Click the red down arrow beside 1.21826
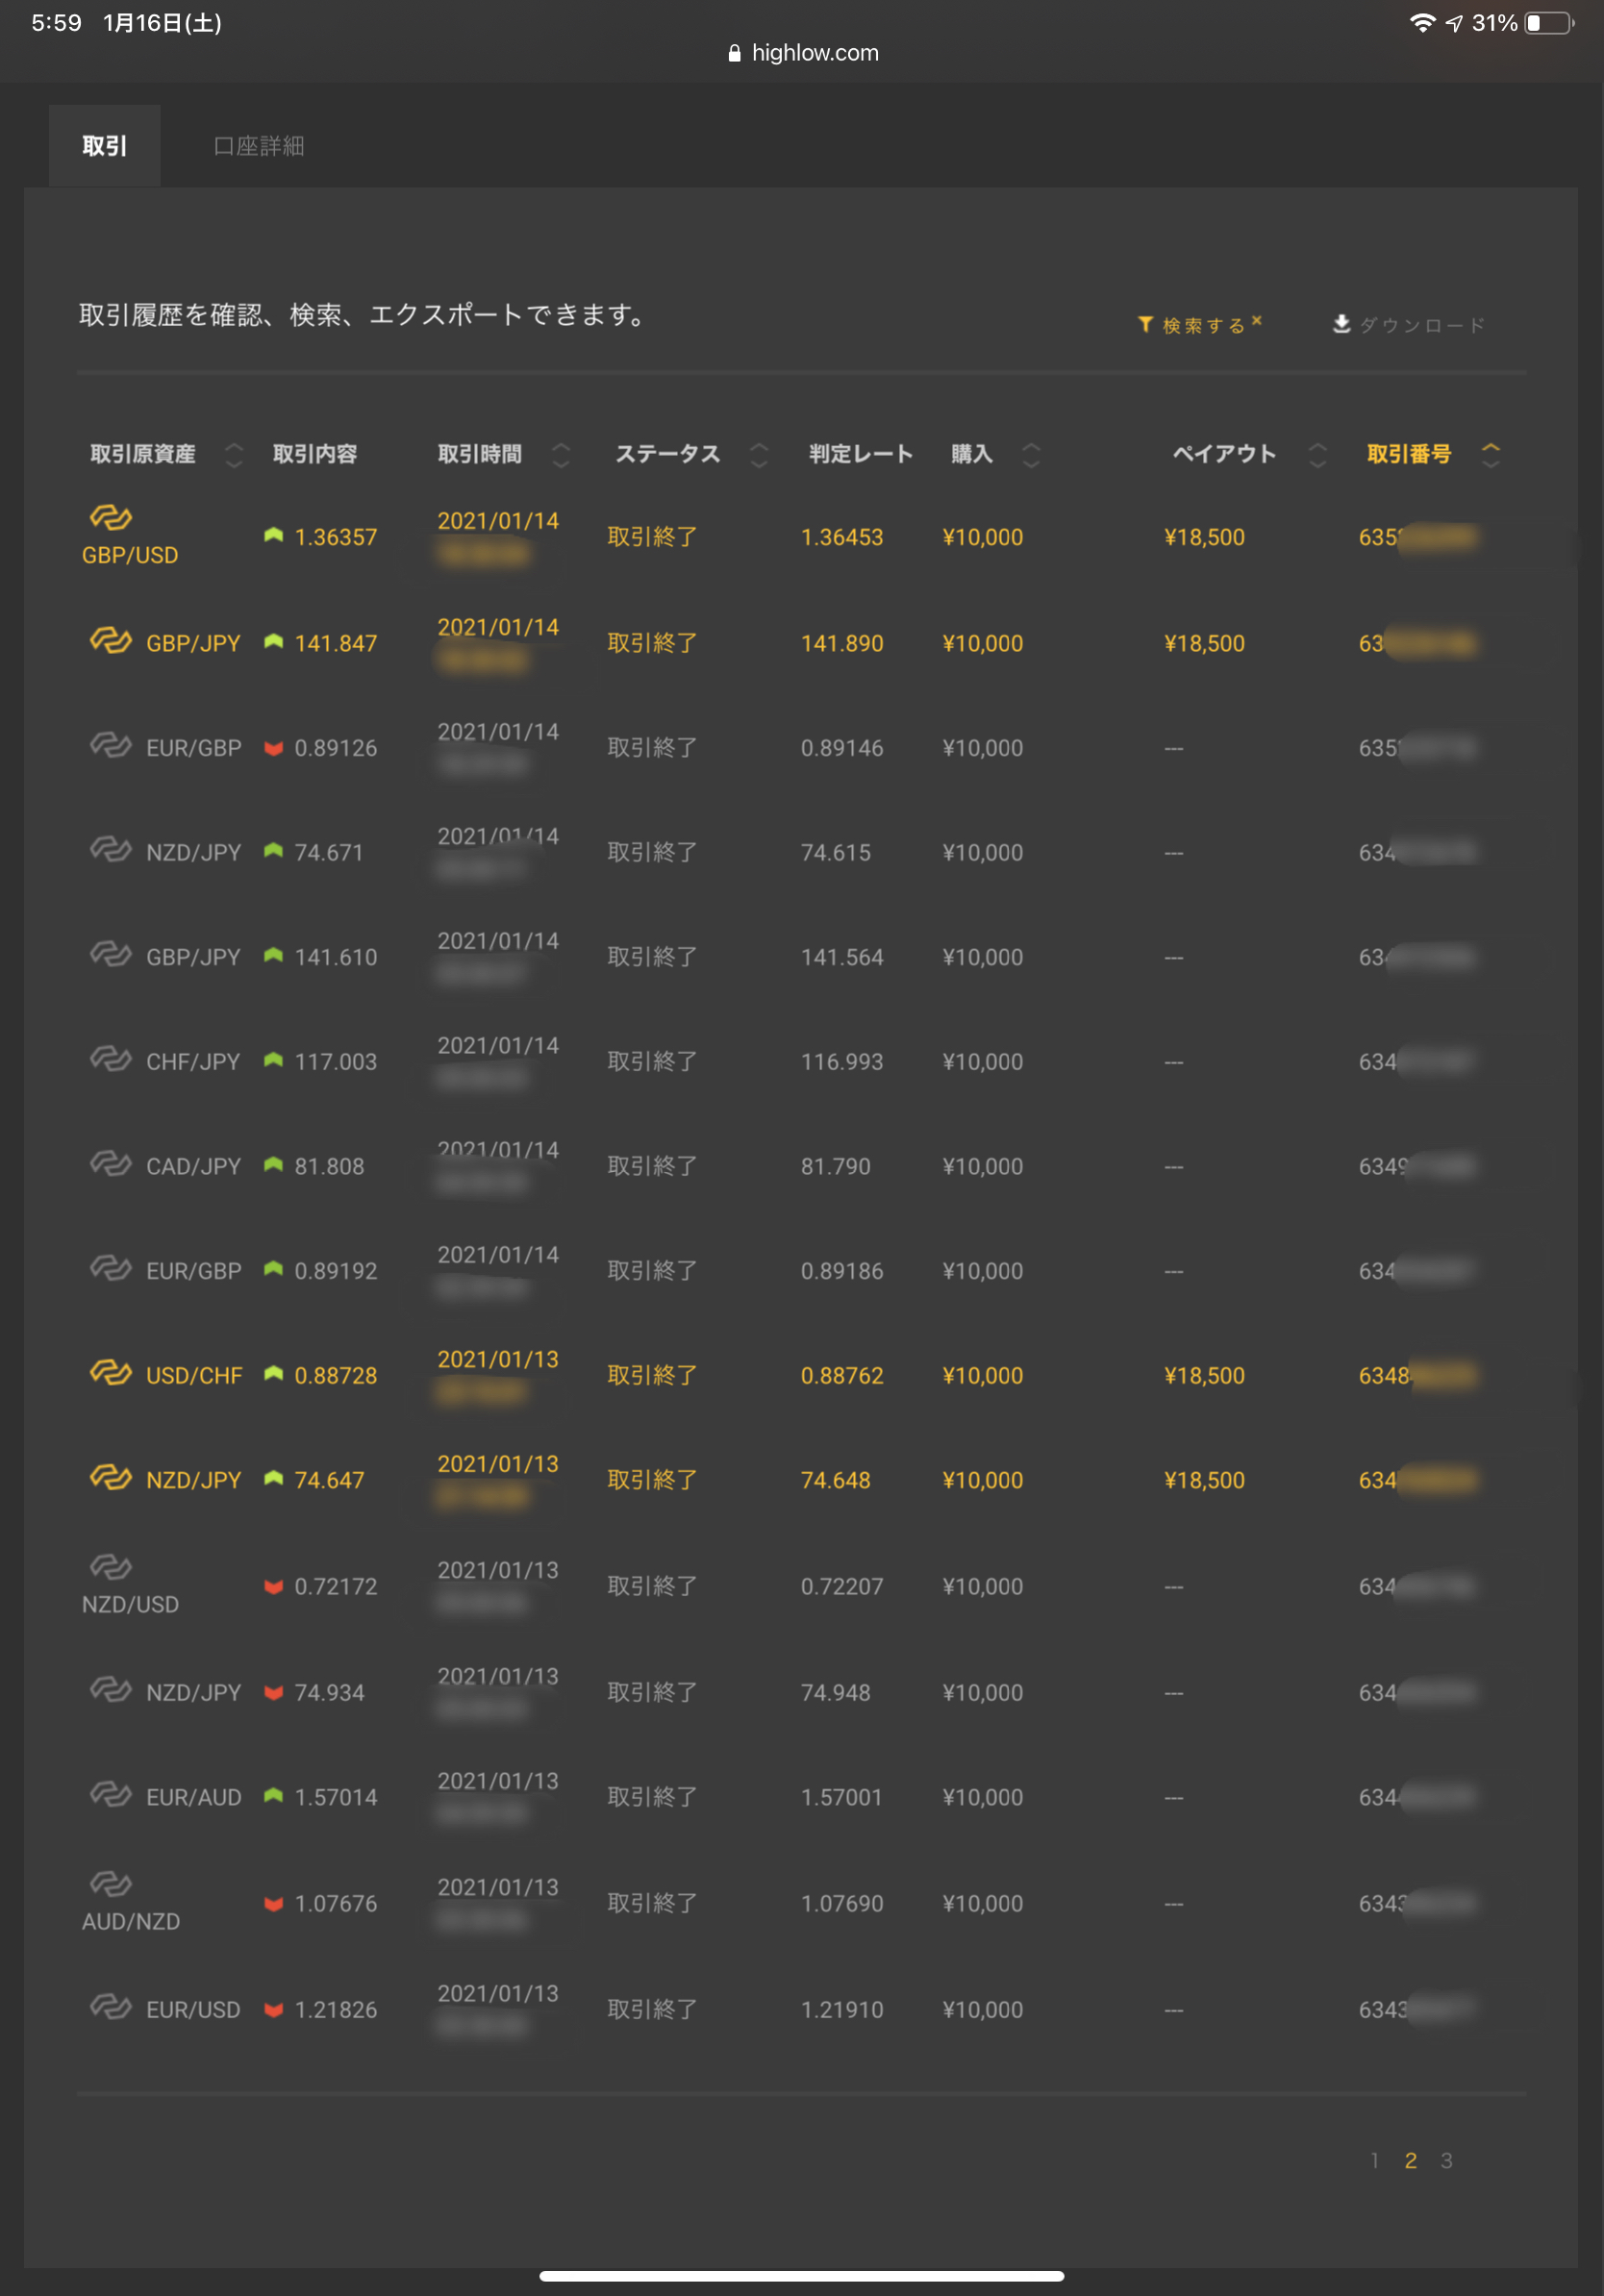This screenshot has height=2296, width=1604. (273, 2010)
